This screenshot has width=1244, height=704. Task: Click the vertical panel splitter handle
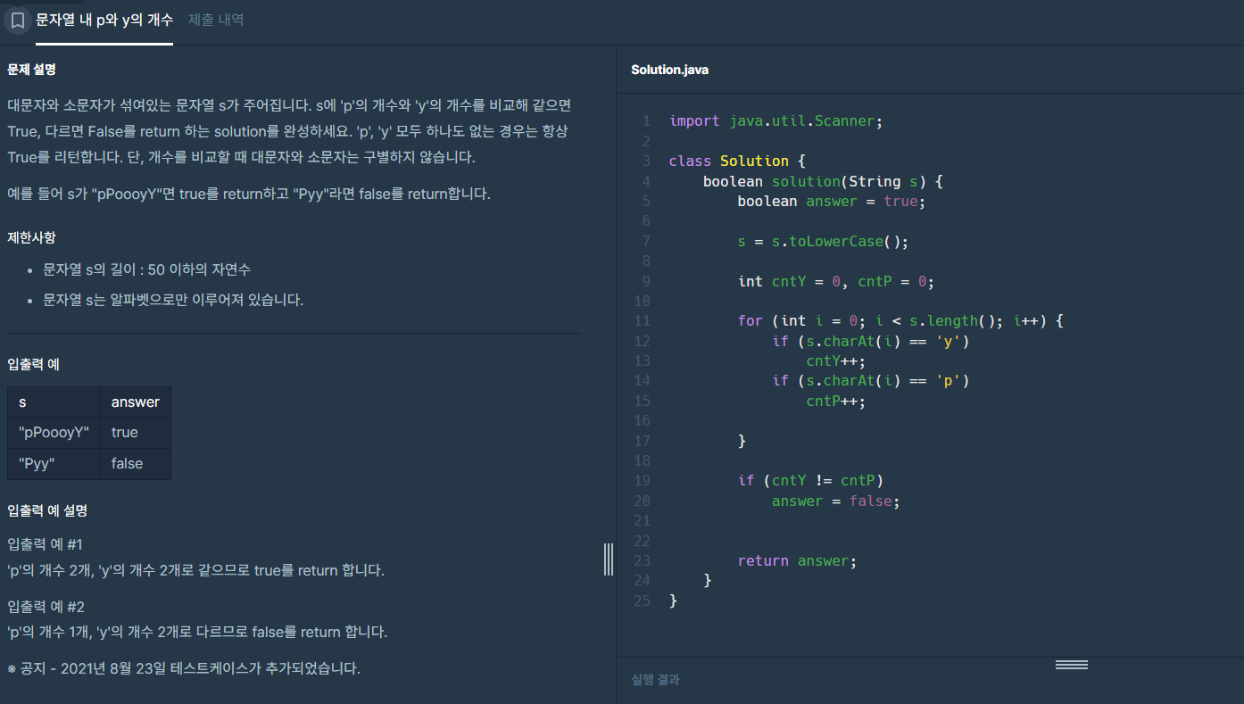609,559
